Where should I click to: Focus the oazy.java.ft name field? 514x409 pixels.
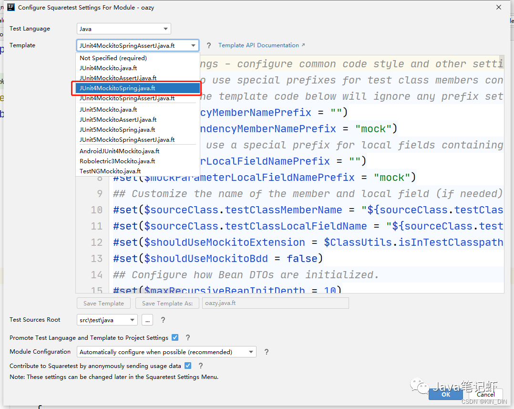pyautogui.click(x=276, y=303)
